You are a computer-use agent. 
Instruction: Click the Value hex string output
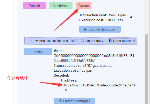94,58
